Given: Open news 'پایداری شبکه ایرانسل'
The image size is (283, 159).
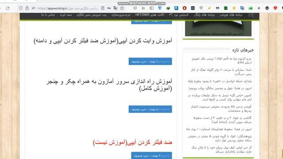Looking at the screenshot, I should point(220,81).
